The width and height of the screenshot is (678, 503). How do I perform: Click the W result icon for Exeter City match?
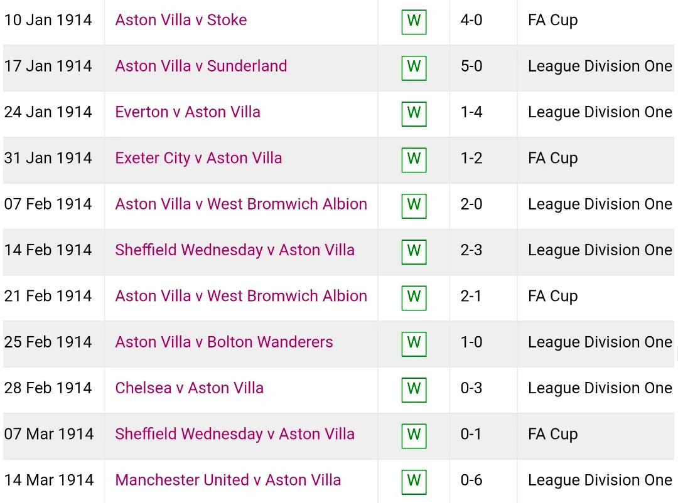[x=414, y=160]
